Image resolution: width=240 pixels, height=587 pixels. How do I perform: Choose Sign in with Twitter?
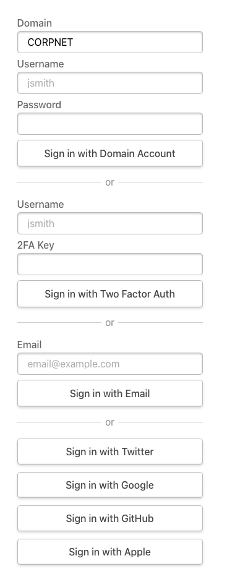109,452
